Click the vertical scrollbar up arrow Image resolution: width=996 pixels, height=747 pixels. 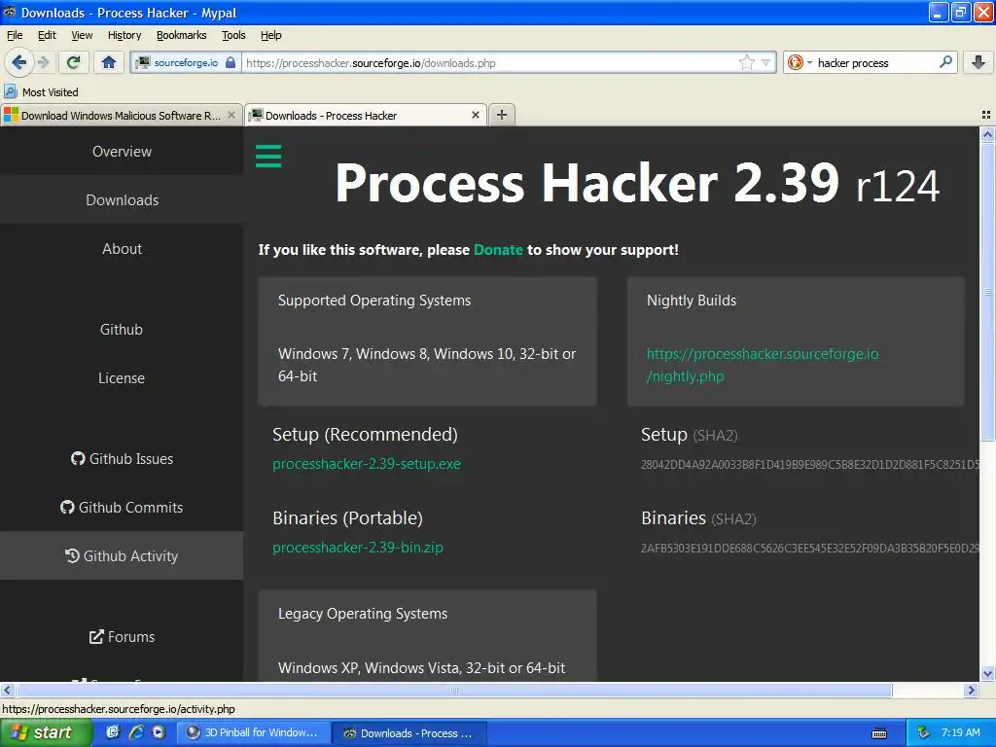pos(987,134)
